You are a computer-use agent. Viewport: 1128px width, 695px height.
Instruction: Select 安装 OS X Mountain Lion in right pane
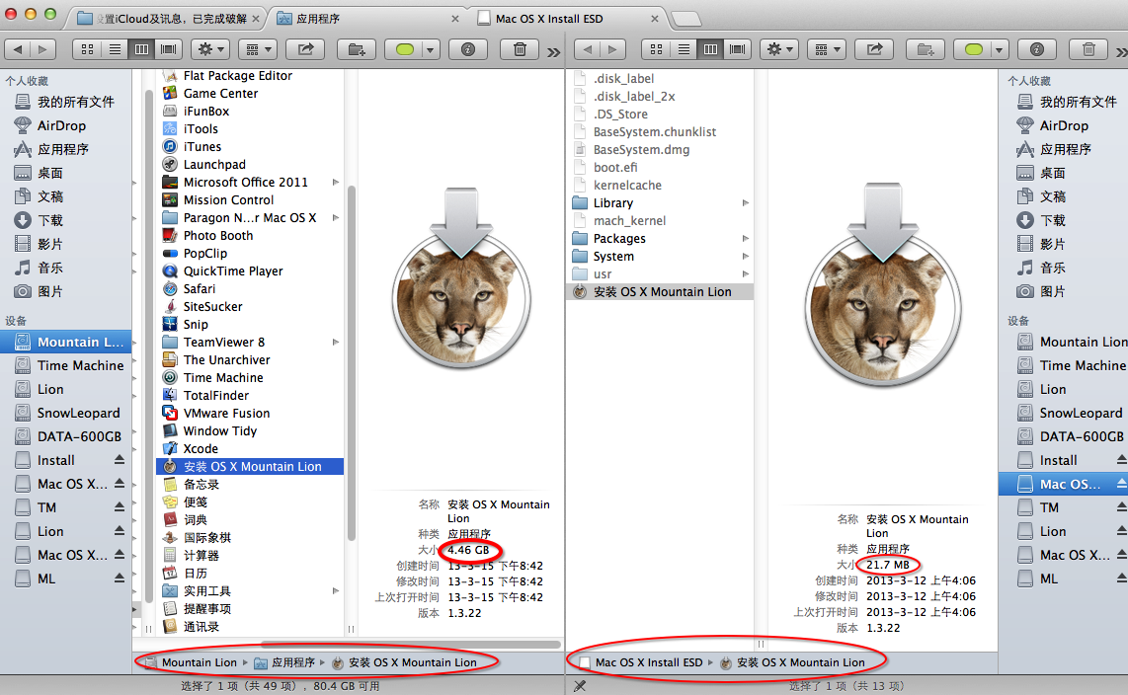(662, 292)
